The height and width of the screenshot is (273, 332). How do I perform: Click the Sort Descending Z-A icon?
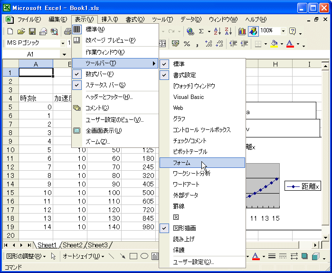pos(228,31)
